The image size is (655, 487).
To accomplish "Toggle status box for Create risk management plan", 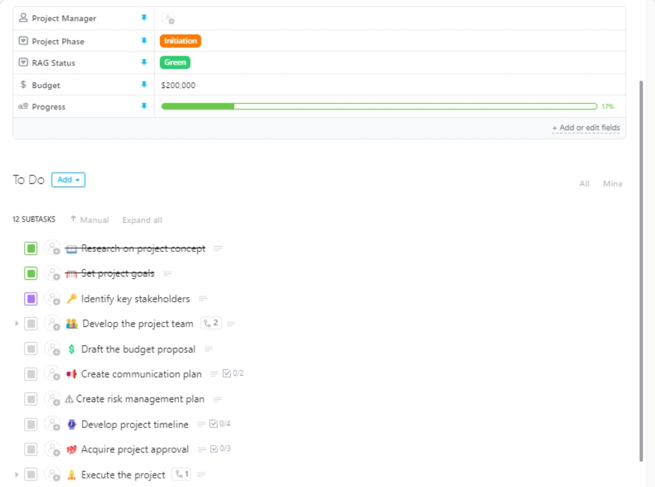I will tap(31, 400).
